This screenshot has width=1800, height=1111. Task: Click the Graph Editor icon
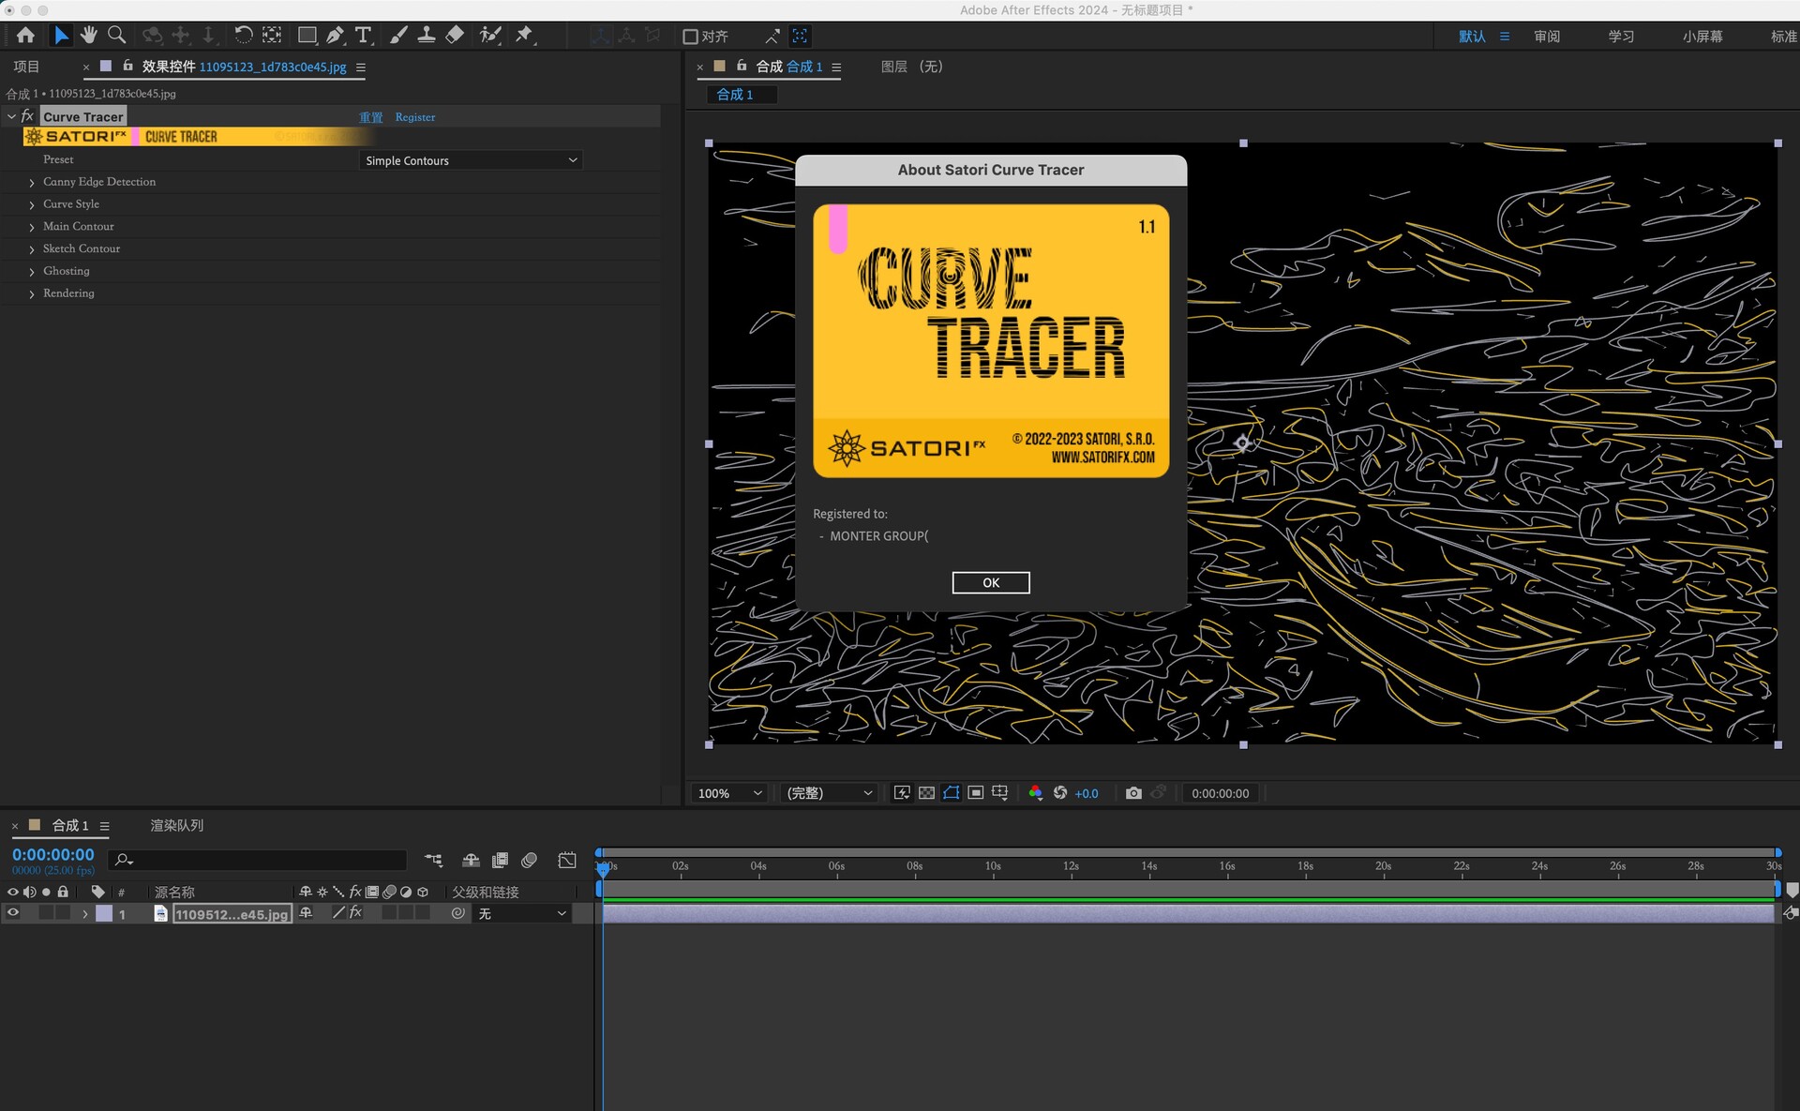point(567,860)
